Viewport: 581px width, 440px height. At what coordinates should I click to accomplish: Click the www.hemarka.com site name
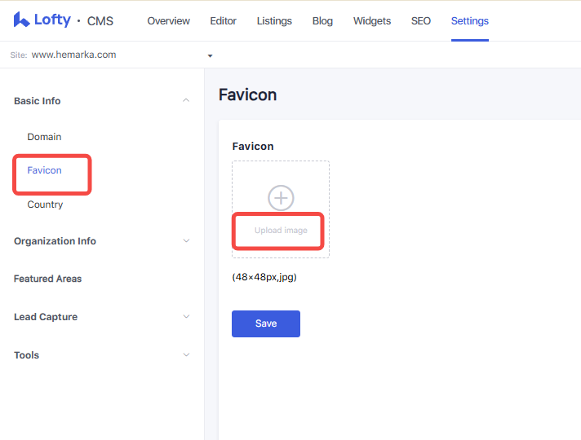pyautogui.click(x=73, y=55)
